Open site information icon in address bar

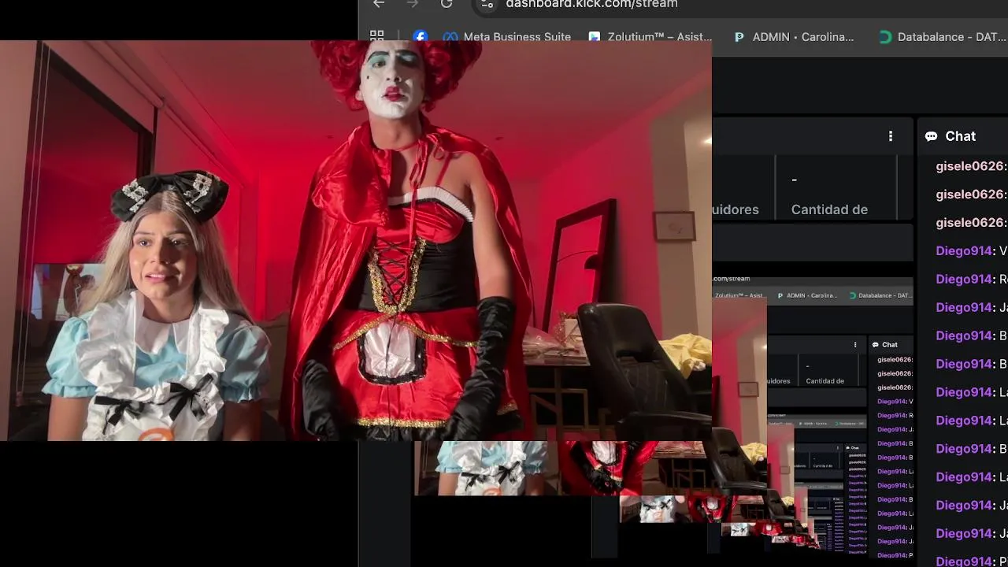[487, 5]
